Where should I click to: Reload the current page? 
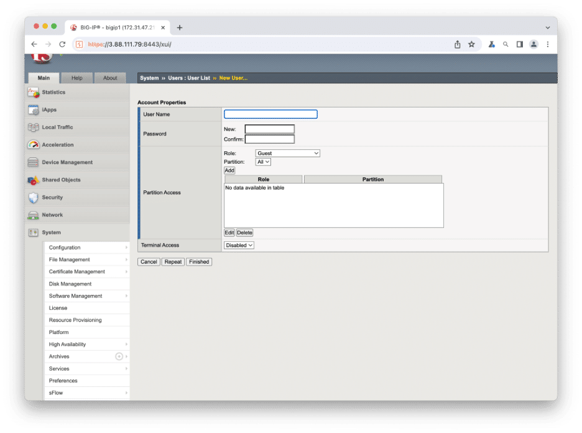tap(62, 44)
